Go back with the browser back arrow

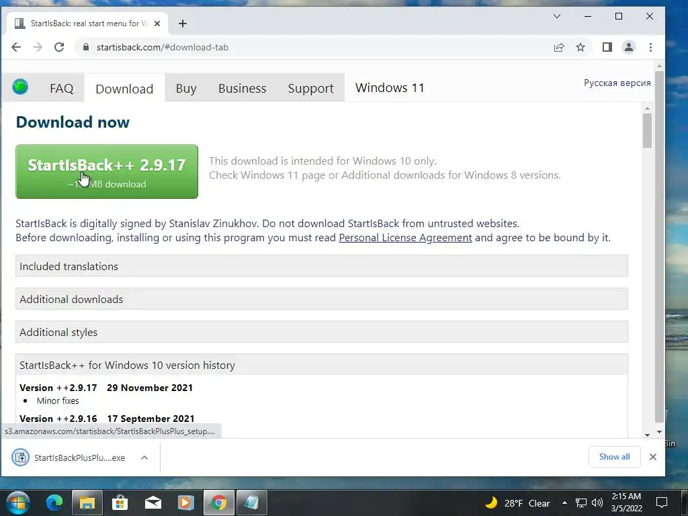(x=16, y=48)
